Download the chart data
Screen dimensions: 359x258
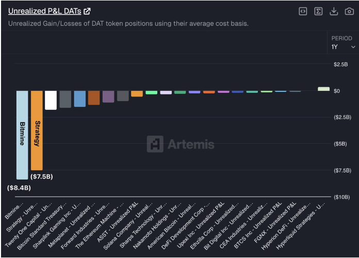tap(334, 11)
